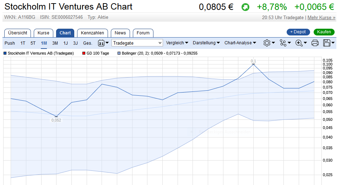Open the calendar date range picker
341x185 pixels.
(103, 43)
